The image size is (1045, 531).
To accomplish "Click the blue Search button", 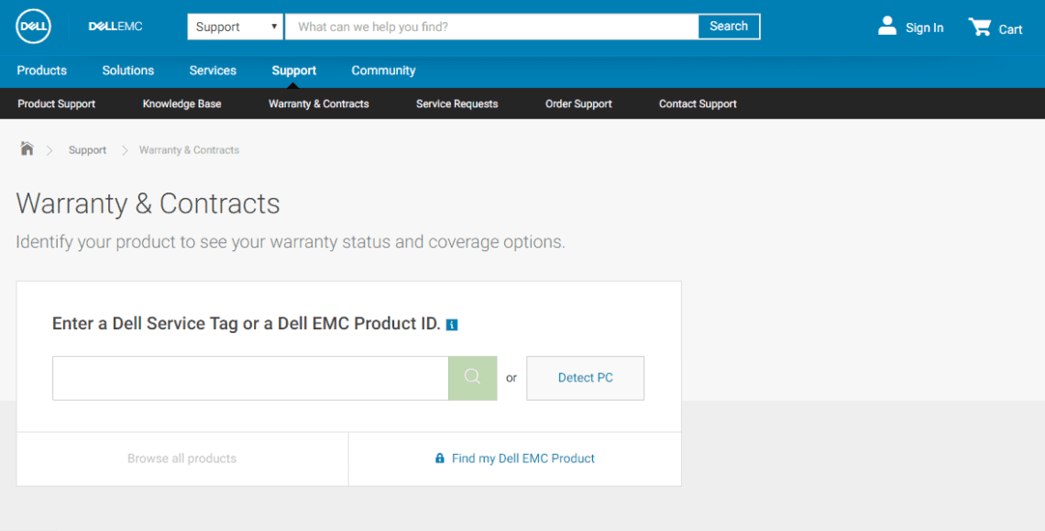I will point(729,27).
